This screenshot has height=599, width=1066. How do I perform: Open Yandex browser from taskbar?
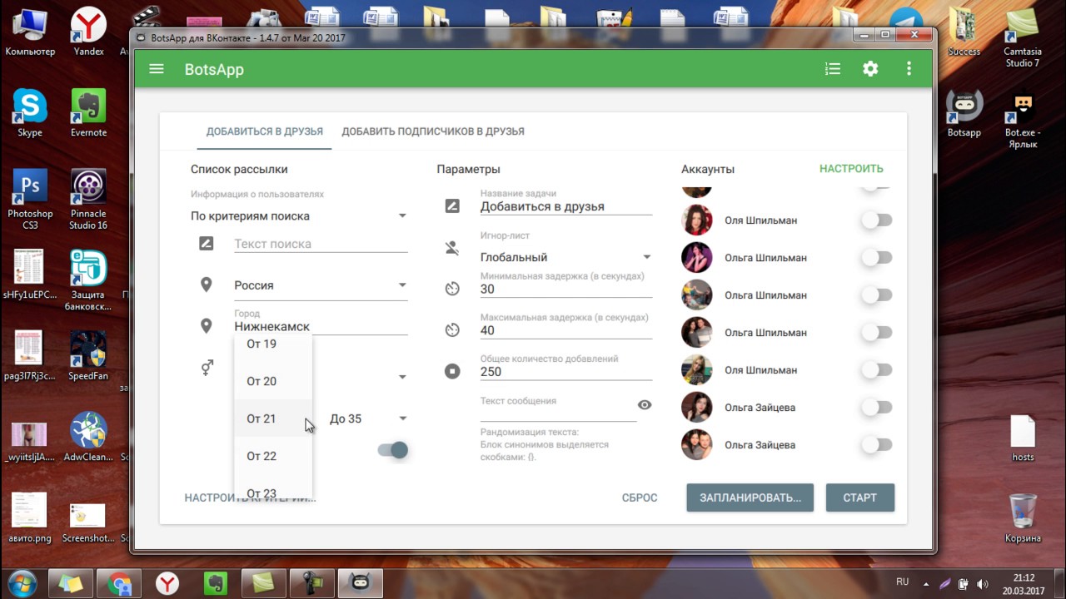168,583
